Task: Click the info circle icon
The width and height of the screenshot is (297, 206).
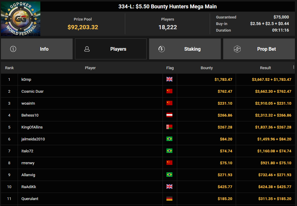Action: 13,49
